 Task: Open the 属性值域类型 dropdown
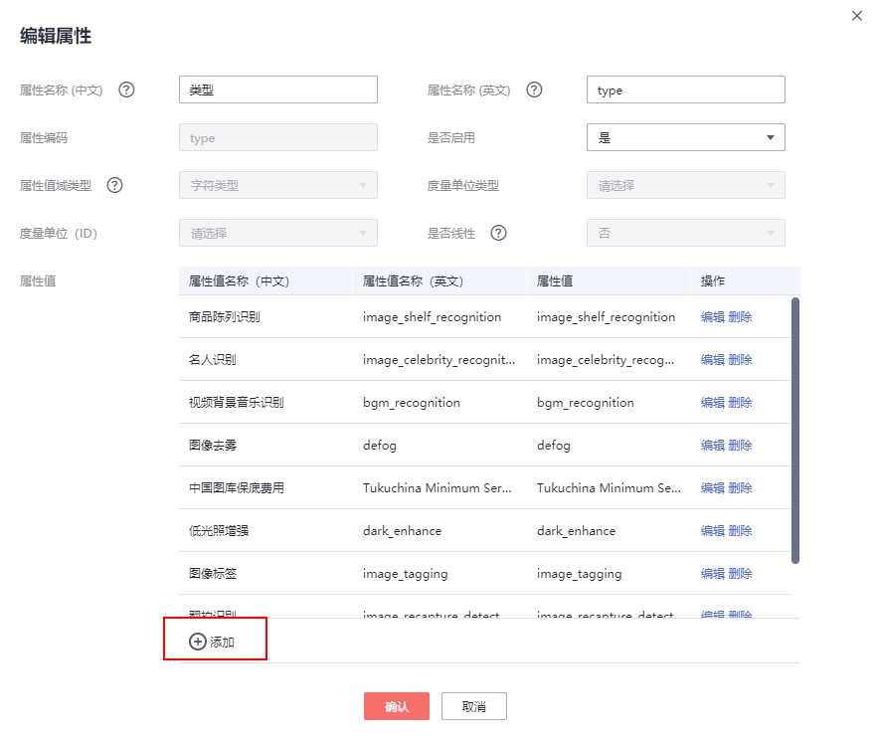277,185
